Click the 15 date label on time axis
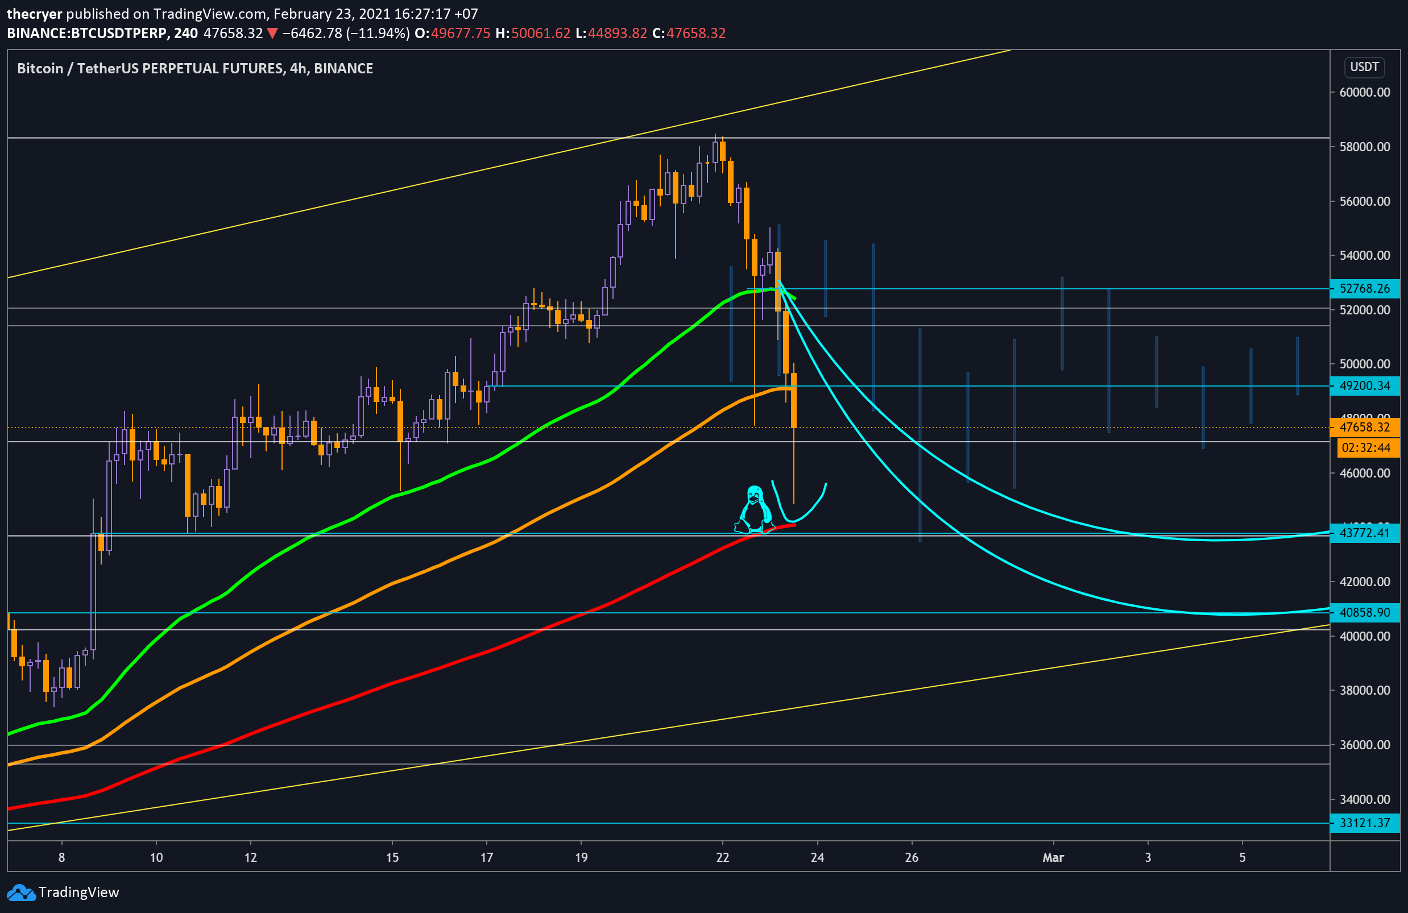Viewport: 1408px width, 913px height. point(392,857)
